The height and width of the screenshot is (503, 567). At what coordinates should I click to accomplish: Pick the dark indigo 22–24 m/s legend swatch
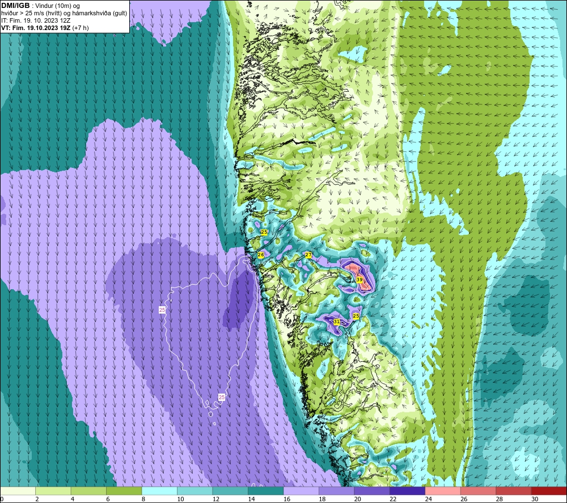408,491
